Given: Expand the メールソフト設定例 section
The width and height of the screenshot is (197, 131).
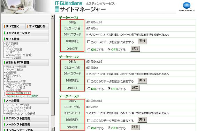Looking at the screenshot, I should point(26,124).
